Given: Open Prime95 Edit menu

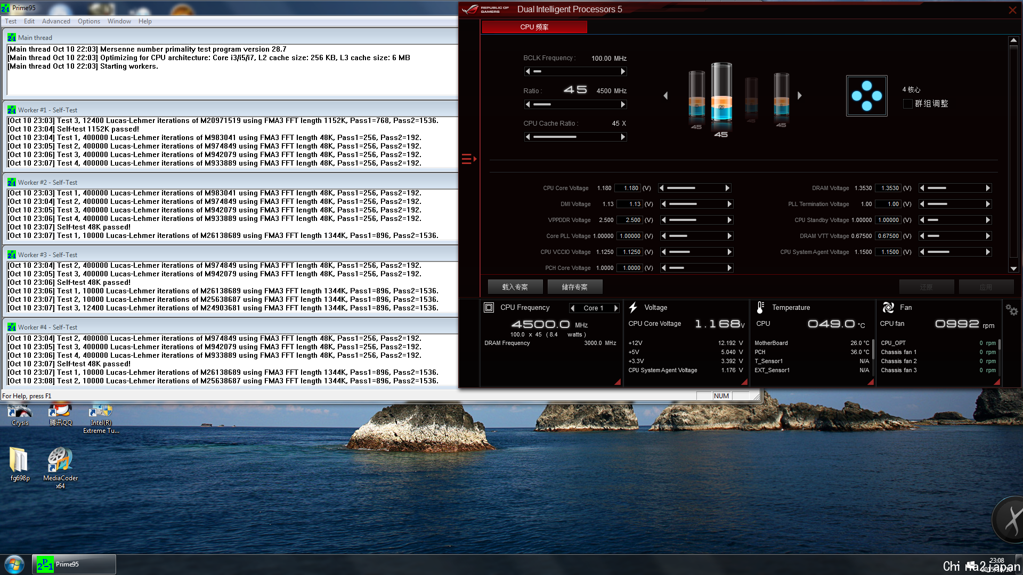Looking at the screenshot, I should [29, 21].
